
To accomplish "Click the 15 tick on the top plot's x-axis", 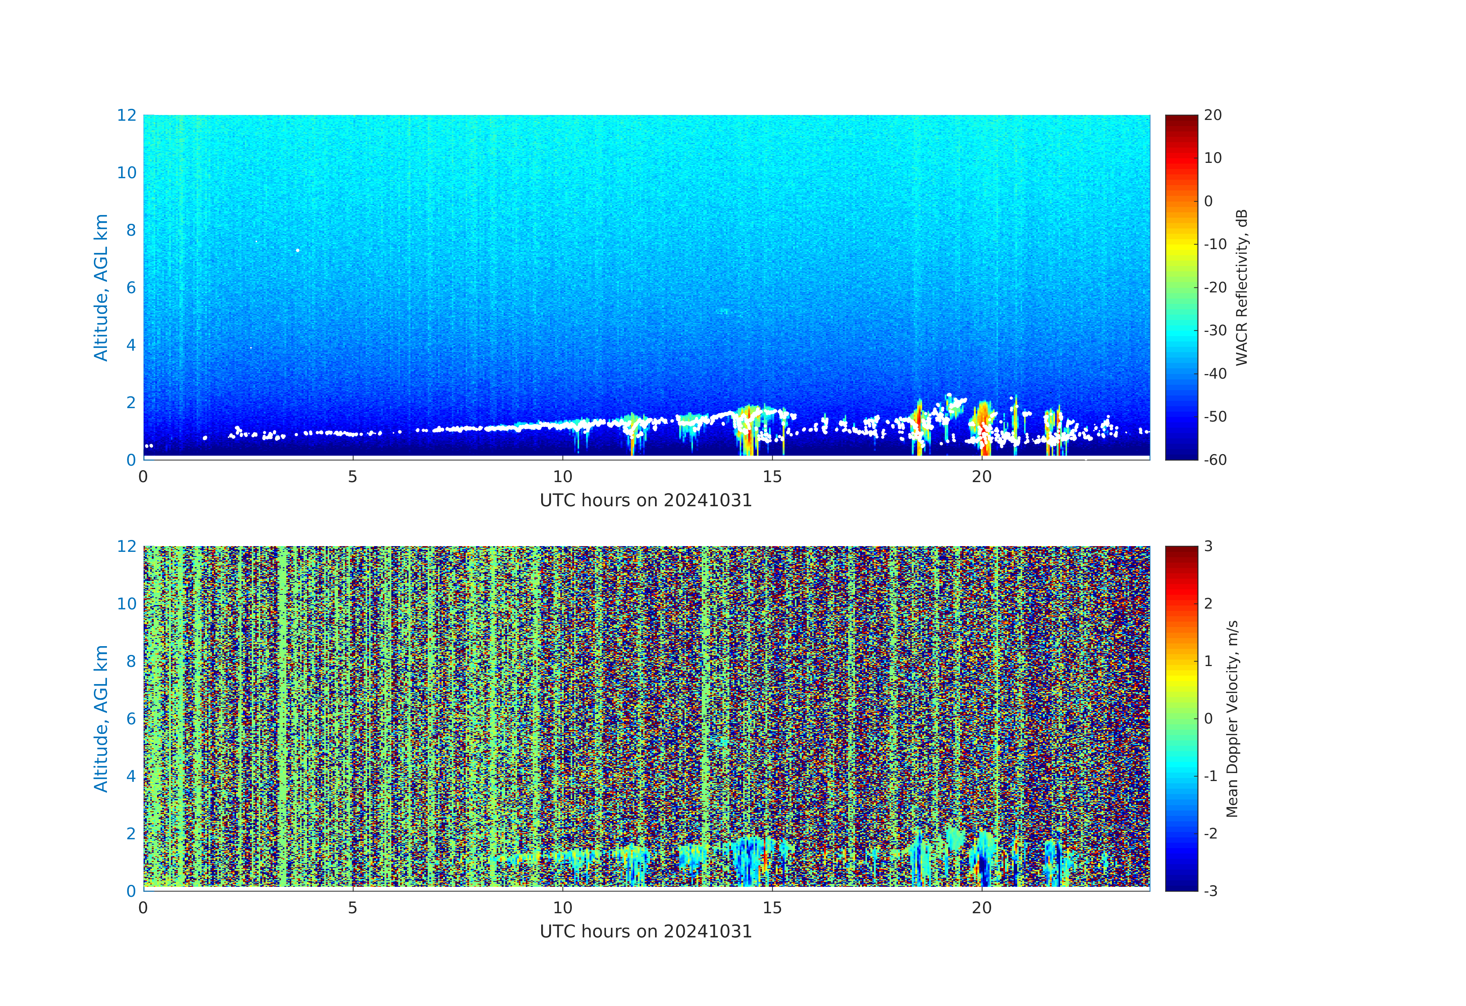I will pos(772,477).
